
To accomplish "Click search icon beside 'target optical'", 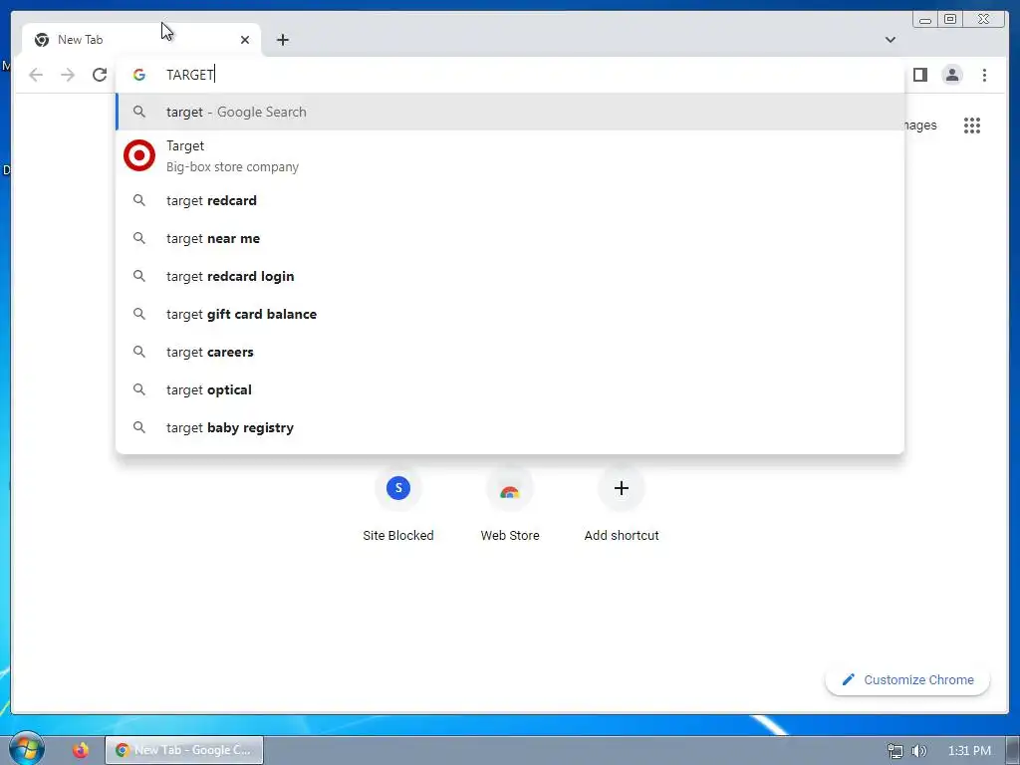I will click(x=139, y=389).
